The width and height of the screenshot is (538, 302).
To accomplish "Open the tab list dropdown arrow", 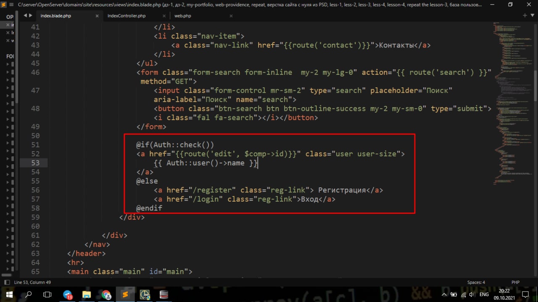I will coord(532,16).
